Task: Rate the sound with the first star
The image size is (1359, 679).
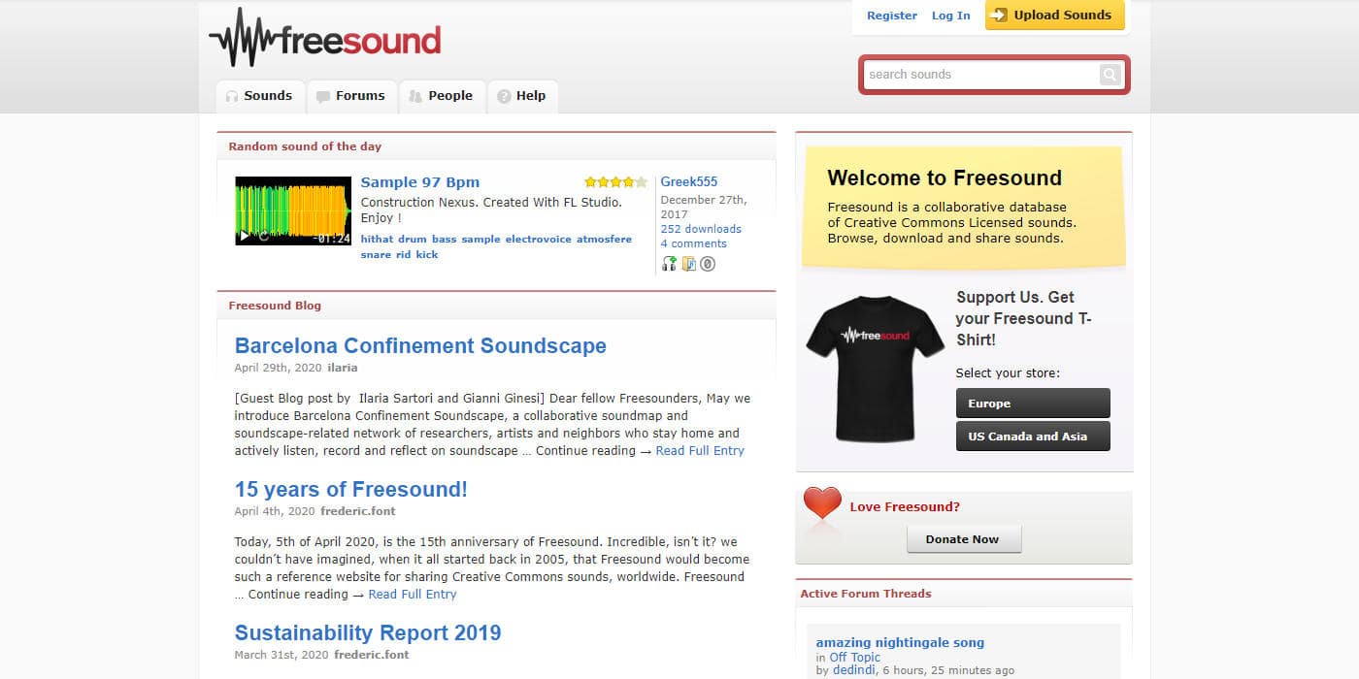Action: point(590,181)
